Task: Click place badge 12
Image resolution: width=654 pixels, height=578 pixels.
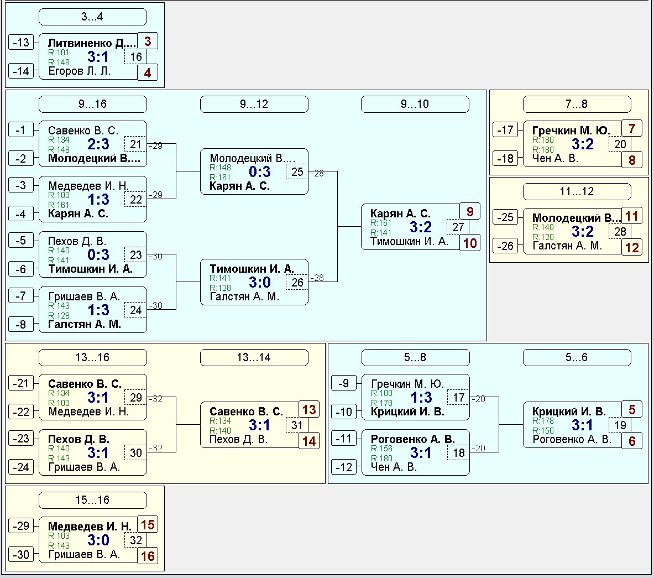Action: pos(632,247)
